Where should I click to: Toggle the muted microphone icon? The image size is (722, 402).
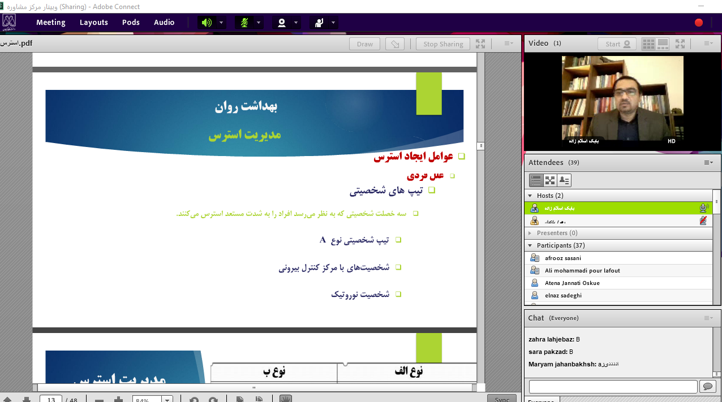[244, 23]
